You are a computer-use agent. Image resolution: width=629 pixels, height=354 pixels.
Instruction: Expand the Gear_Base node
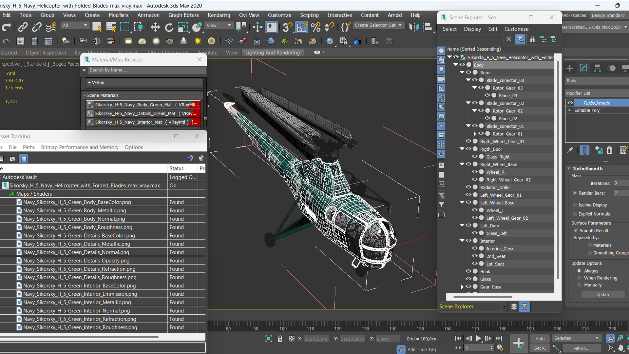tap(462, 287)
